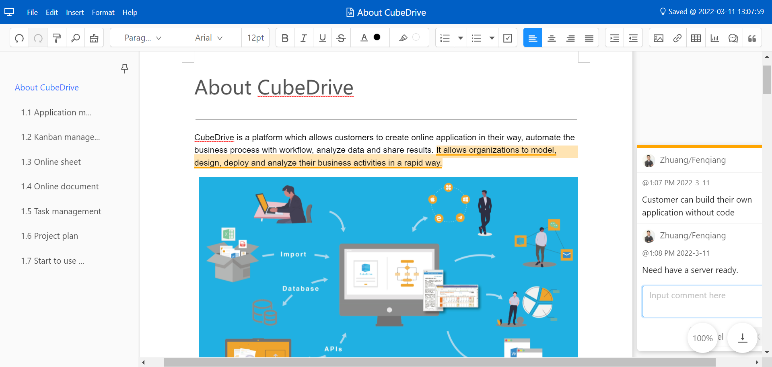The image size is (772, 367).
Task: Click the horizontal scrollbar thumb
Action: coord(439,363)
